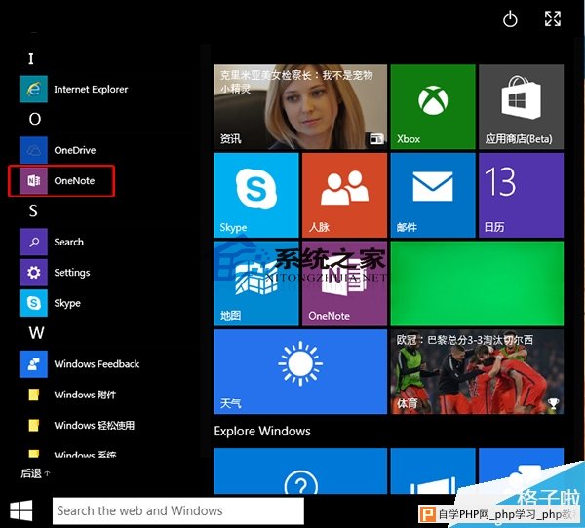The width and height of the screenshot is (585, 528).
Task: Open the Windows Feedback icon
Action: click(34, 364)
